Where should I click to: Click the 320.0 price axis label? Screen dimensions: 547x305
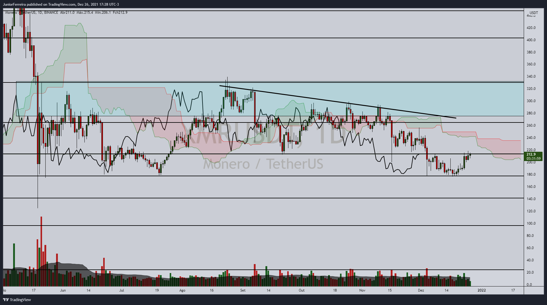click(x=531, y=89)
